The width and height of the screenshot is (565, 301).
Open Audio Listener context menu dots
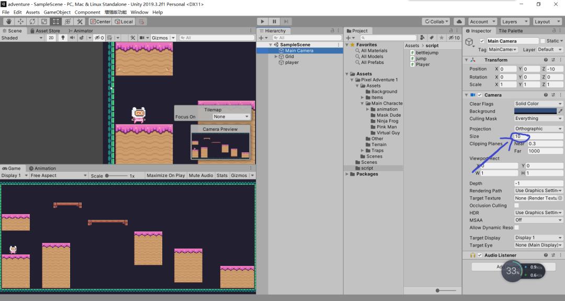[x=560, y=255]
